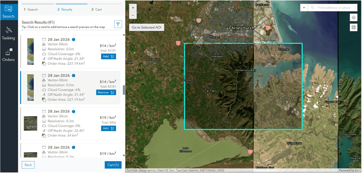Click the Back button
The height and width of the screenshot is (173, 362).
[28, 165]
